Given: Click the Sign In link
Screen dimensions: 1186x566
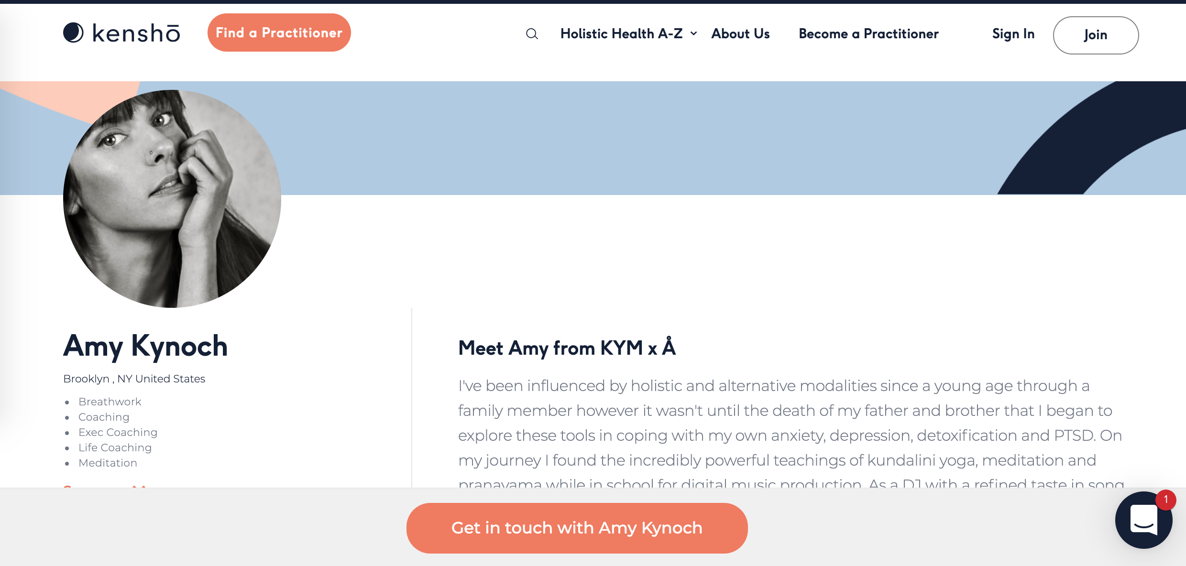Looking at the screenshot, I should pos(1013,34).
